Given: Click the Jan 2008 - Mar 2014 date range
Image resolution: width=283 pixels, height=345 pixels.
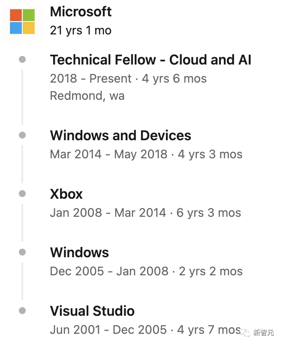Looking at the screenshot, I should pos(108,213).
